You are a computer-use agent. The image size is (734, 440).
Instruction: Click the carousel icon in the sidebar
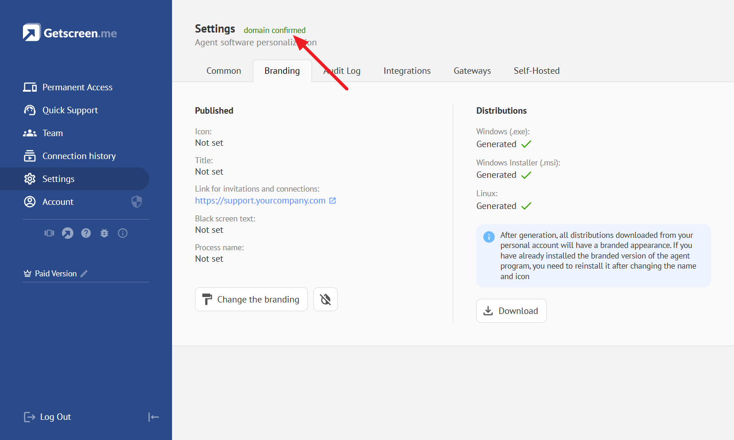(x=49, y=233)
